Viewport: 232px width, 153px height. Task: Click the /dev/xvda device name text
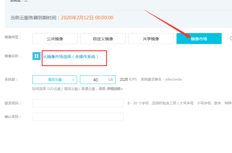pyautogui.click(x=173, y=79)
